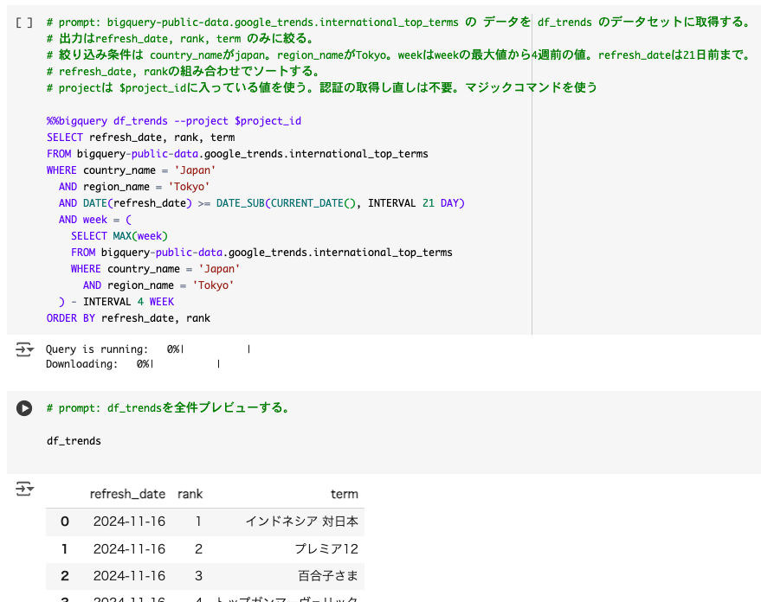761x602 pixels.
Task: Click the SELECT MAX(week) subquery line
Action: coord(119,235)
